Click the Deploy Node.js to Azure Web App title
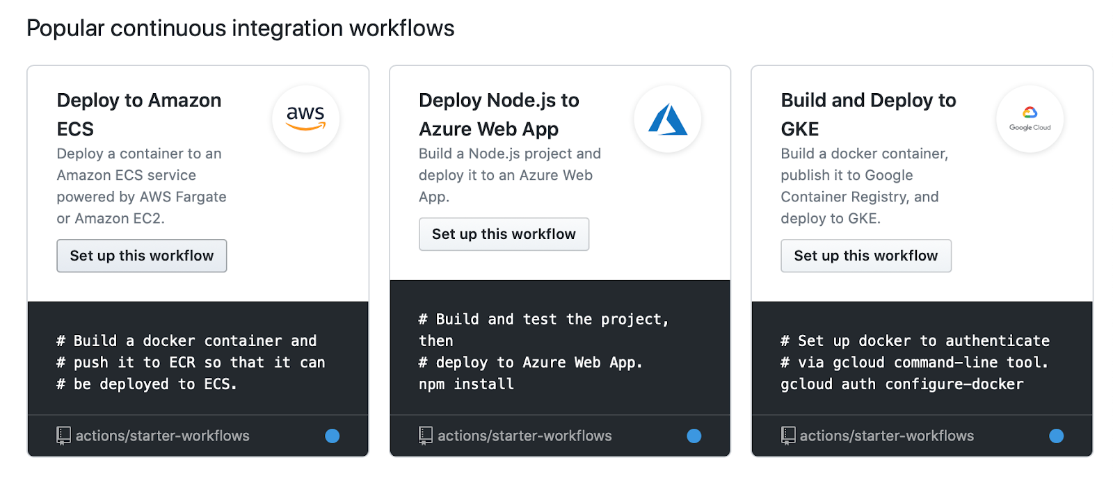The width and height of the screenshot is (1113, 478). tap(499, 114)
